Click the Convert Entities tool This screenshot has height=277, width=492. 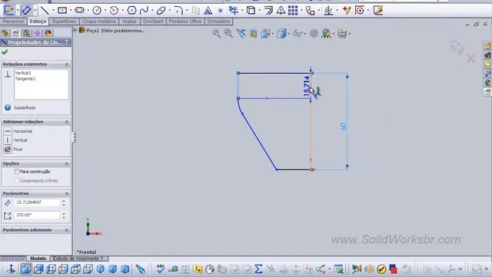(251, 11)
